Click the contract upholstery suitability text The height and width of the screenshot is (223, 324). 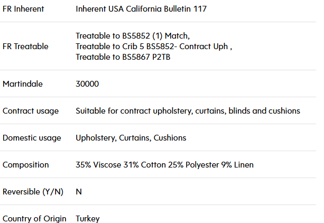click(188, 111)
